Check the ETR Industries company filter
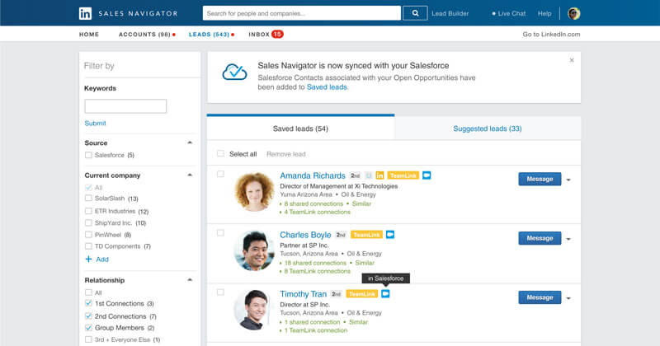 [88, 211]
